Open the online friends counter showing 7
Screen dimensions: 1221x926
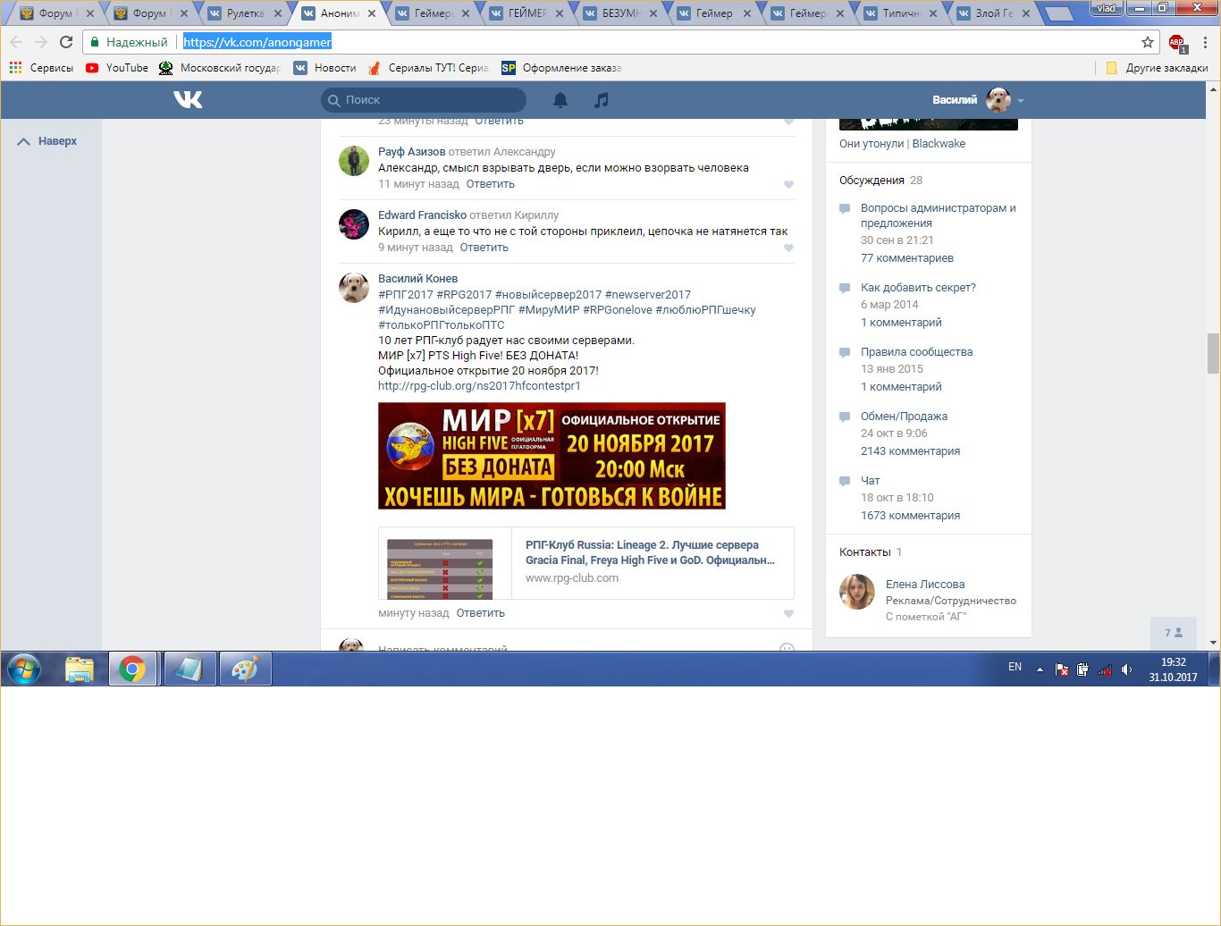1174,633
